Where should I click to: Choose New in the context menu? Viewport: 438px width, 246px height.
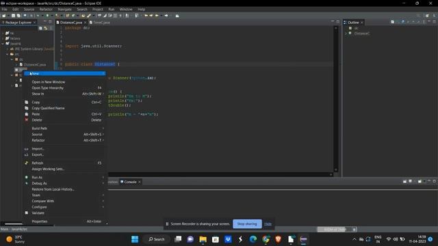tap(64, 73)
